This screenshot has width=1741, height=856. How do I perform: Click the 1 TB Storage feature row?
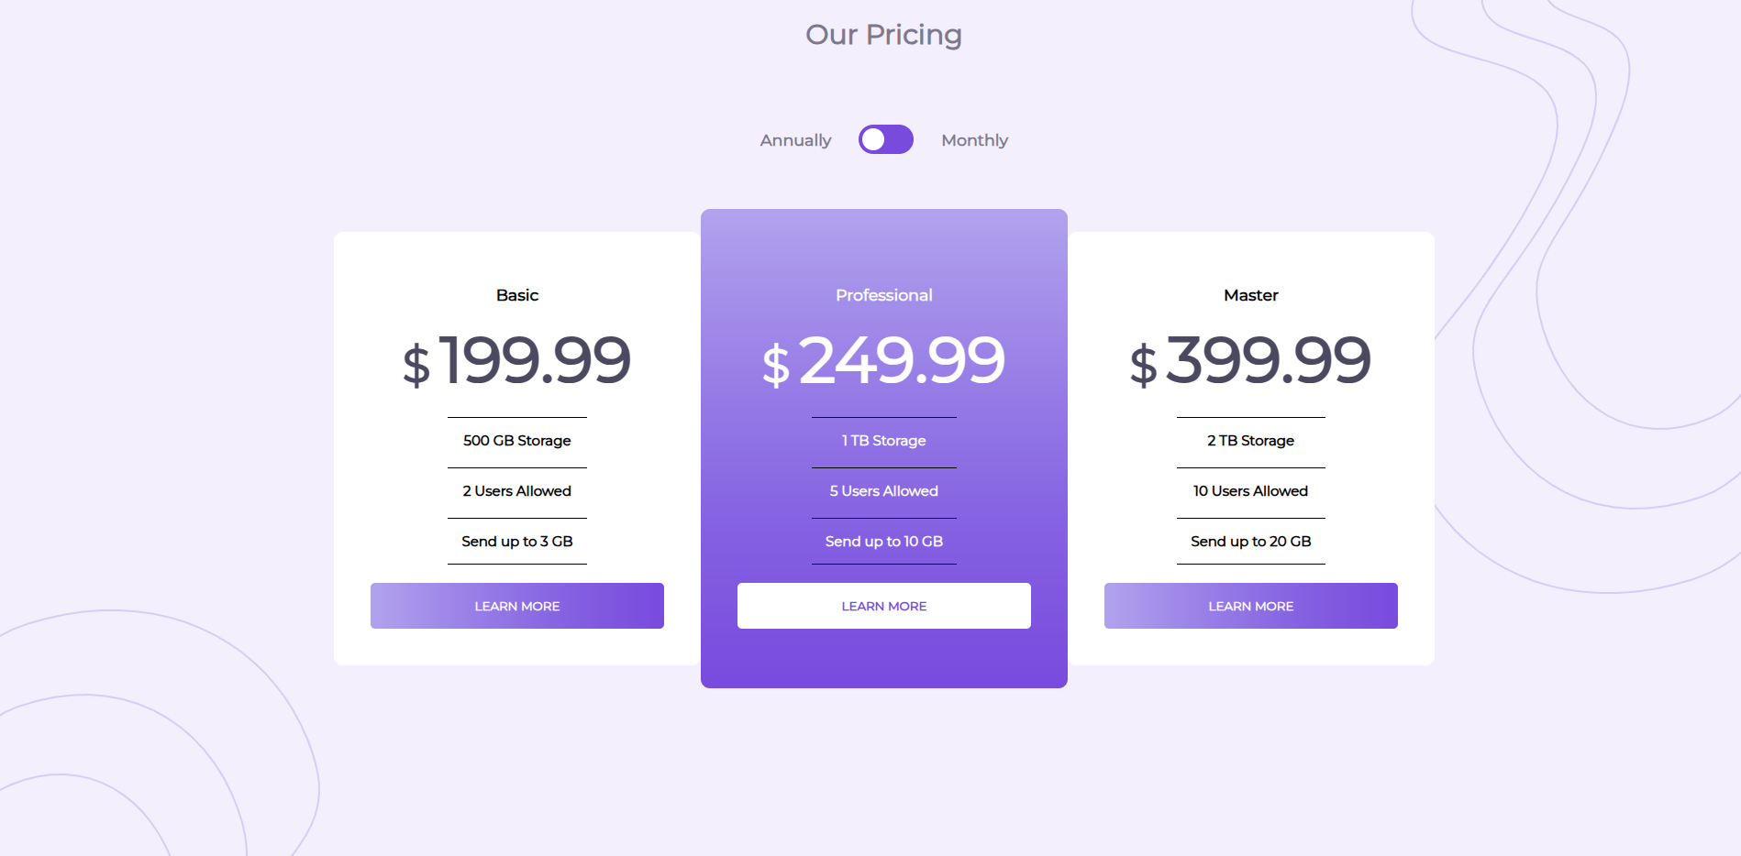click(883, 441)
